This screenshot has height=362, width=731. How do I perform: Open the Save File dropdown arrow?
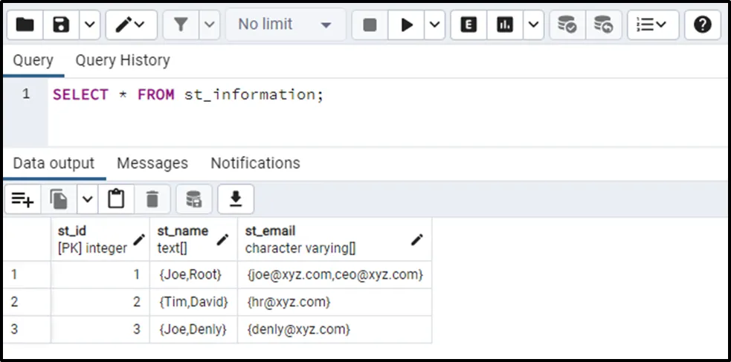pyautogui.click(x=89, y=25)
